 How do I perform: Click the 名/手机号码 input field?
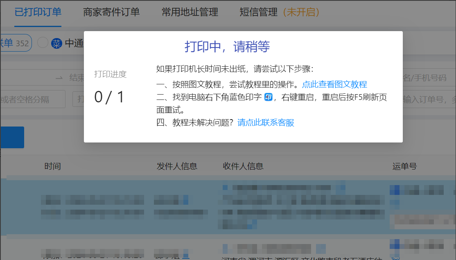coord(429,78)
